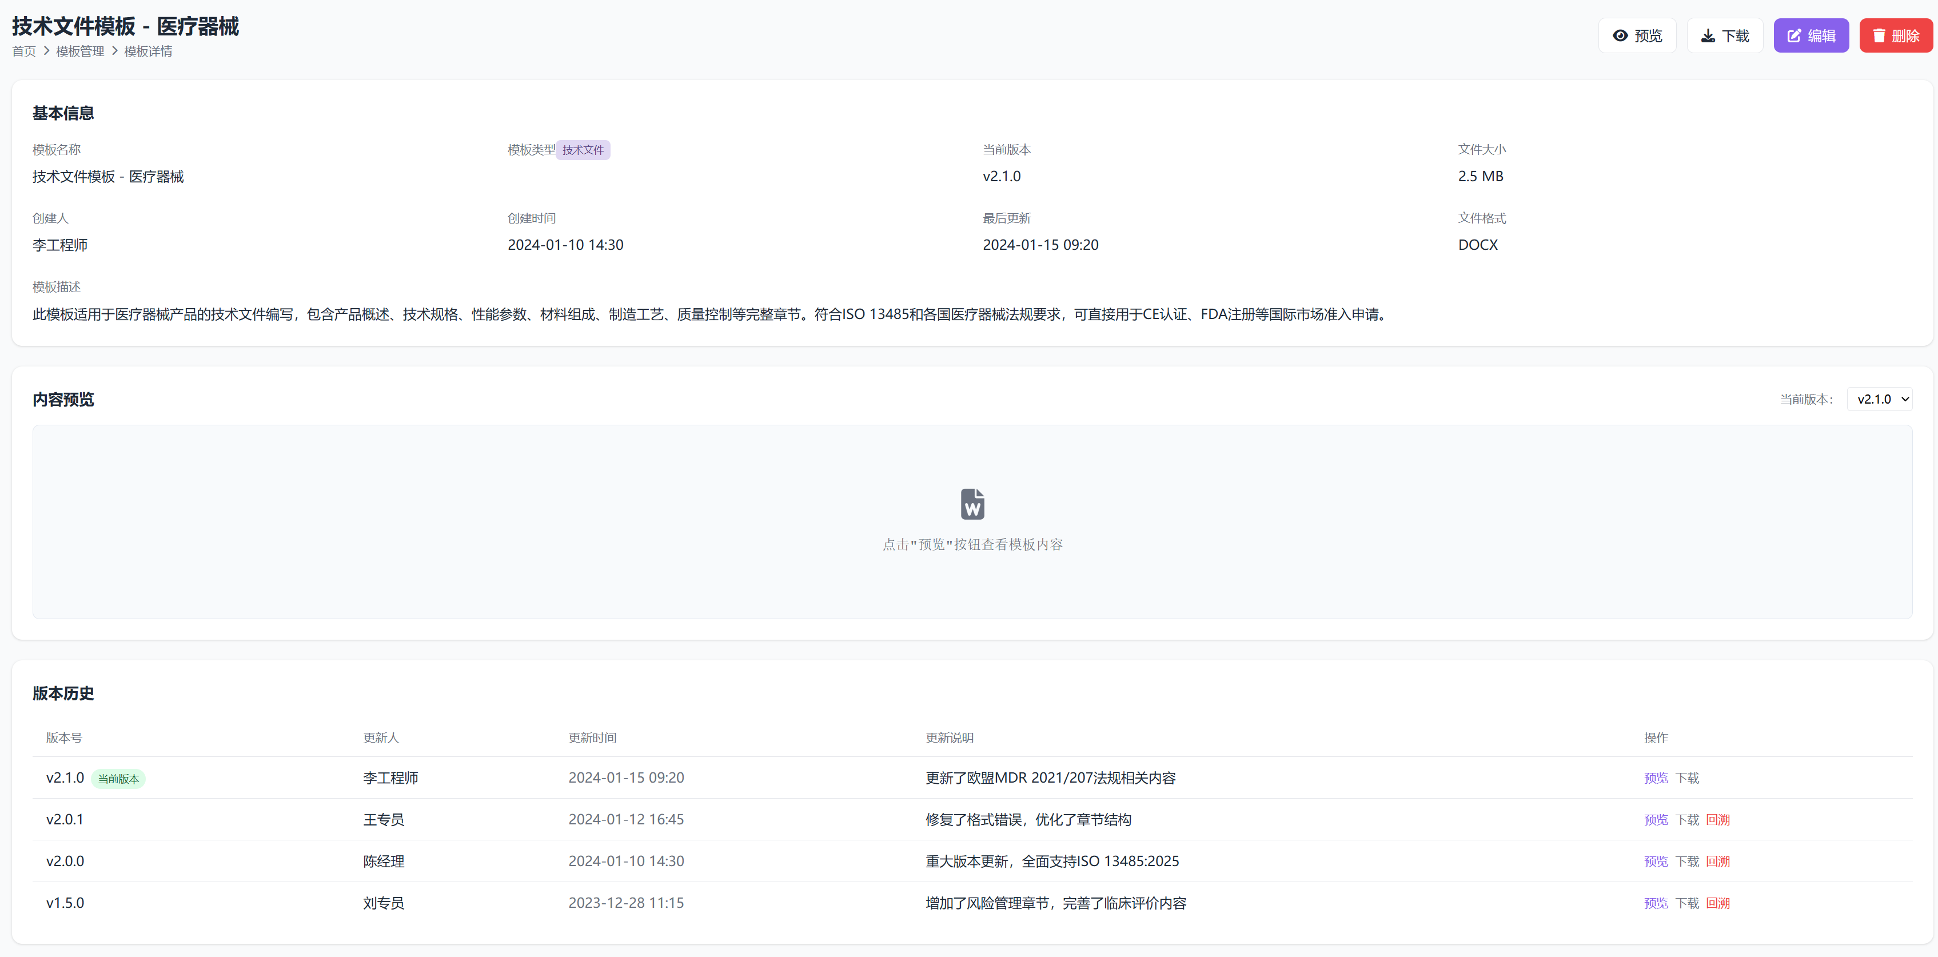Screen dimensions: 1938x957
Task: Click the 当前版本 badge beside v2.1.0
Action: pyautogui.click(x=118, y=779)
